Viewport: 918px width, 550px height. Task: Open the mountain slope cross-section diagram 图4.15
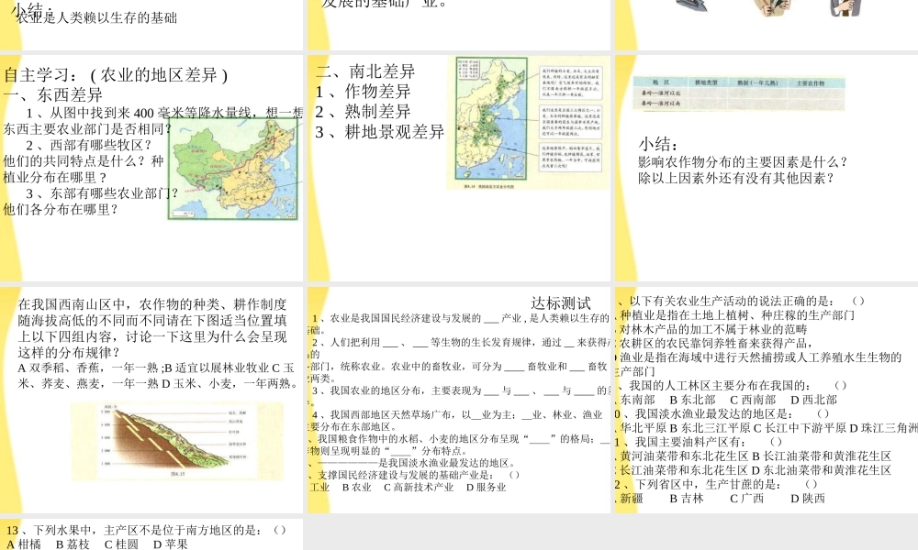tap(177, 441)
